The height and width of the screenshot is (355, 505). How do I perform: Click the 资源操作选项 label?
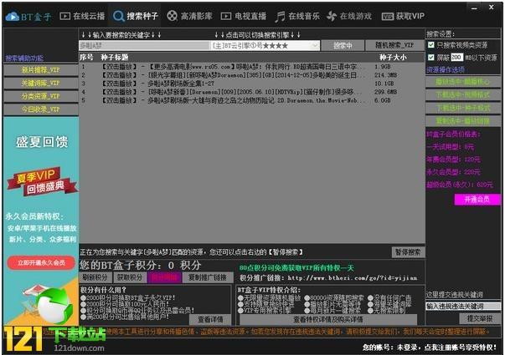[x=446, y=69]
